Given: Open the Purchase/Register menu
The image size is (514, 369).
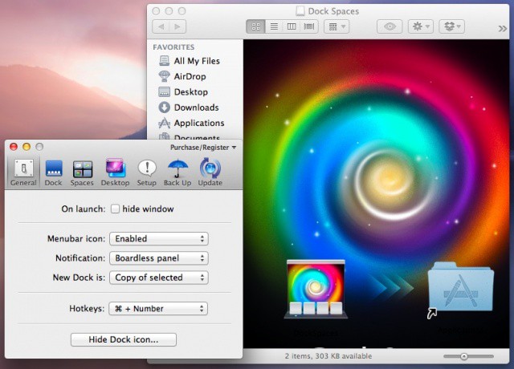Looking at the screenshot, I should point(203,148).
